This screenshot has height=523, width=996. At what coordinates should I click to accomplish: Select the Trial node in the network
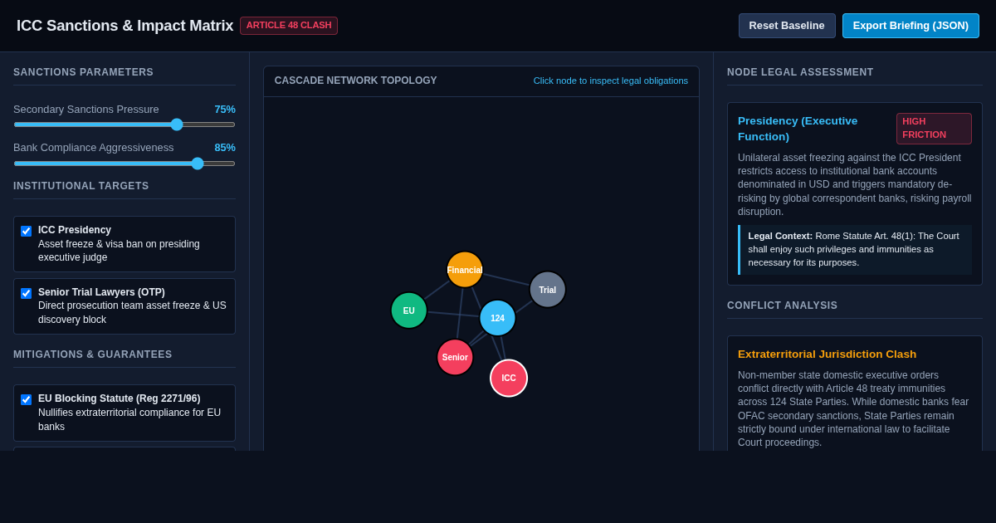coord(548,290)
